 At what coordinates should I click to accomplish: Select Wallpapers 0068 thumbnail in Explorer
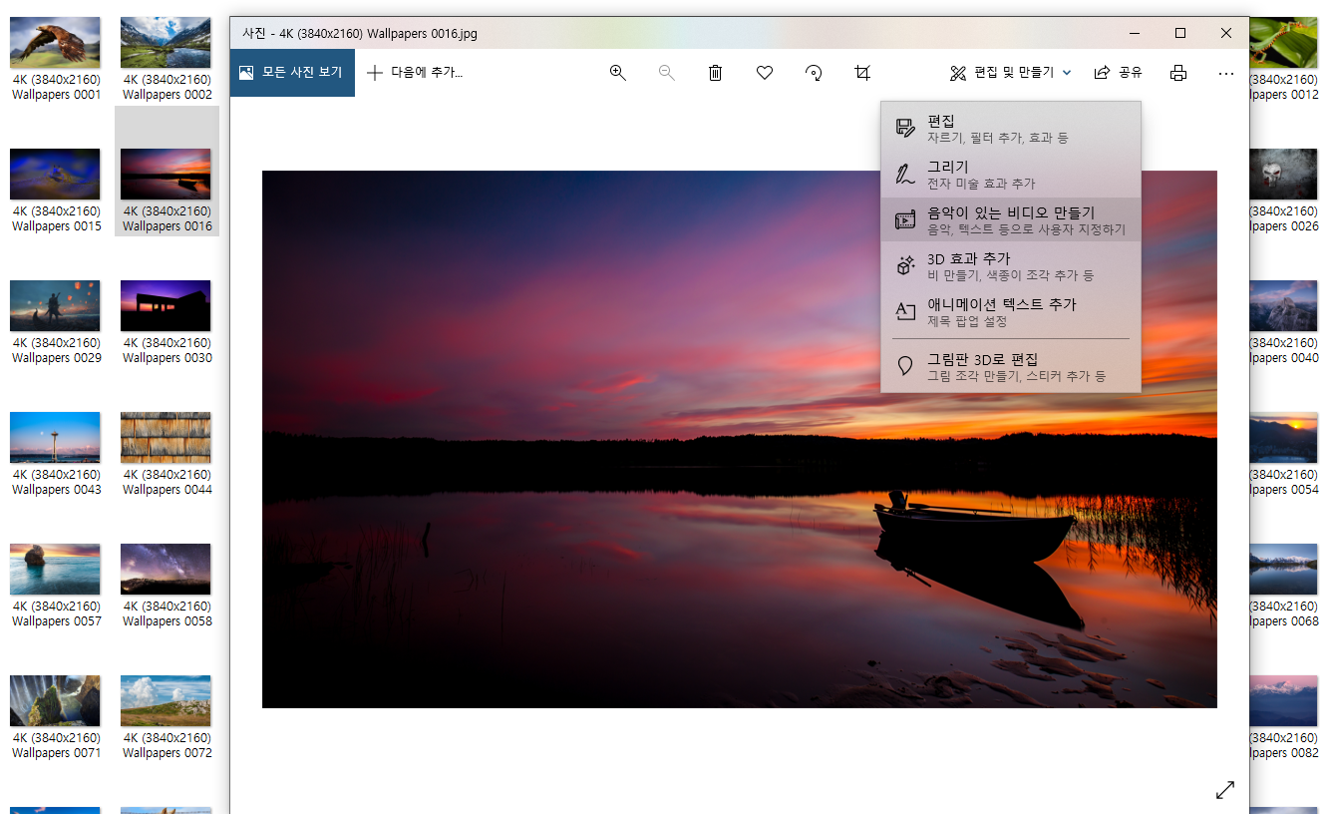click(x=1284, y=569)
